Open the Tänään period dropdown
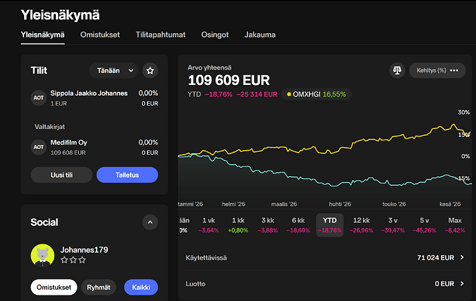 pyautogui.click(x=113, y=70)
